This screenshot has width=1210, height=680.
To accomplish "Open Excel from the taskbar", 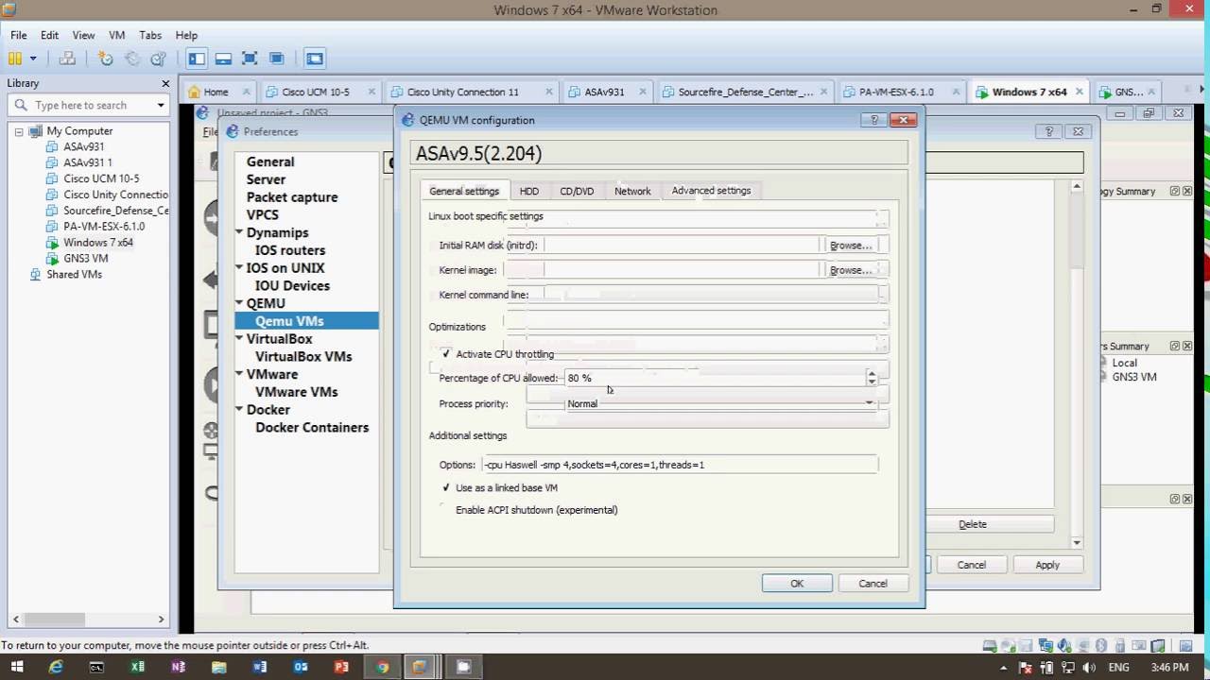I will (x=138, y=667).
